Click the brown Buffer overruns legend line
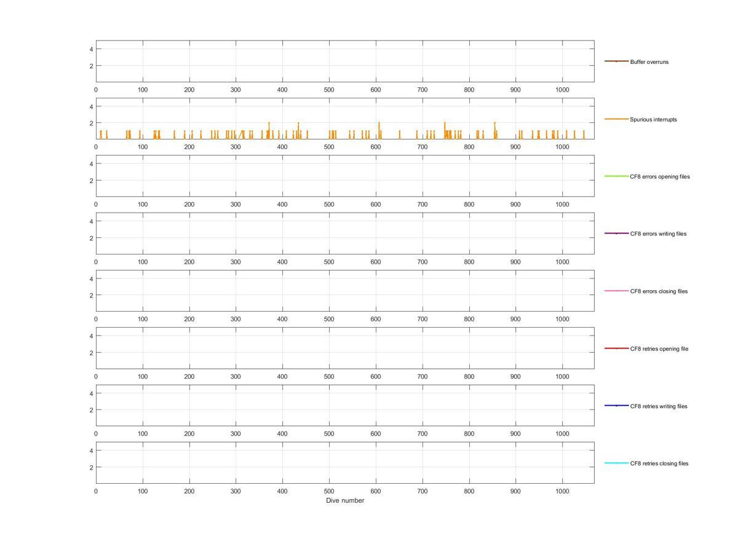This screenshot has height=544, width=738. pyautogui.click(x=616, y=61)
